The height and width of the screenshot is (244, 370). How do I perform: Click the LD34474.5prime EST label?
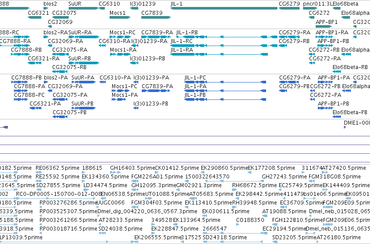coord(105,185)
